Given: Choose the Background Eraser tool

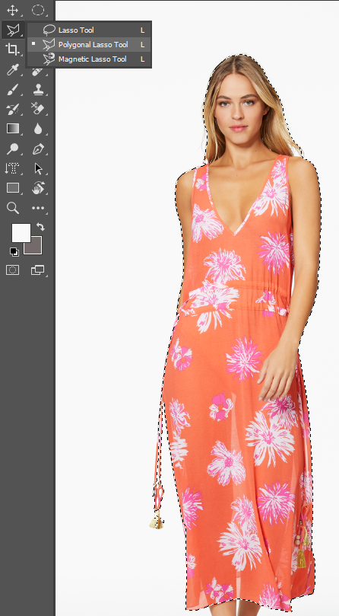Looking at the screenshot, I should point(38,109).
